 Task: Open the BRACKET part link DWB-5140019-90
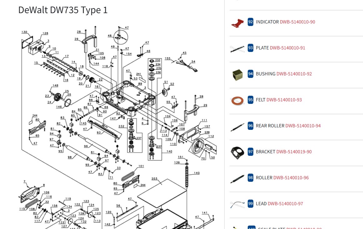294,151
